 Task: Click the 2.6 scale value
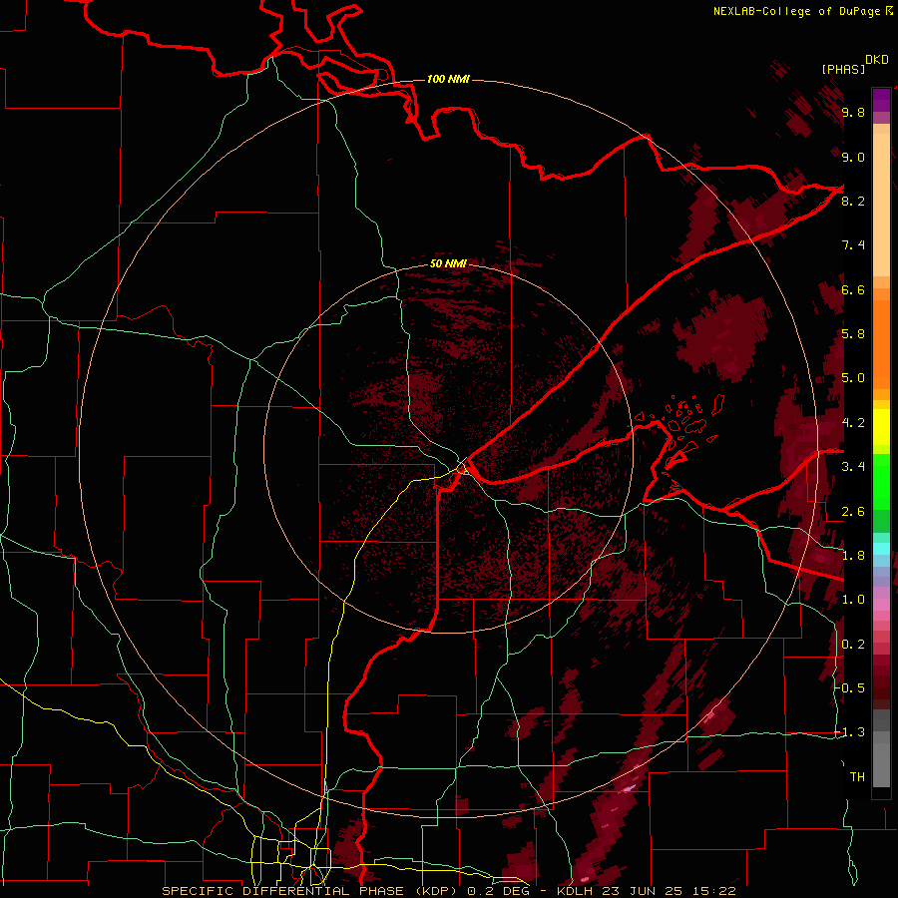[853, 512]
